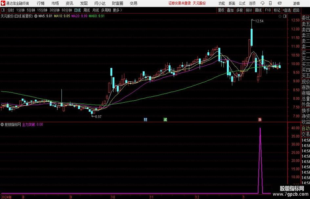The image size is (310, 199).
Task: Click the 2024年 date axis label
Action: tap(6, 197)
